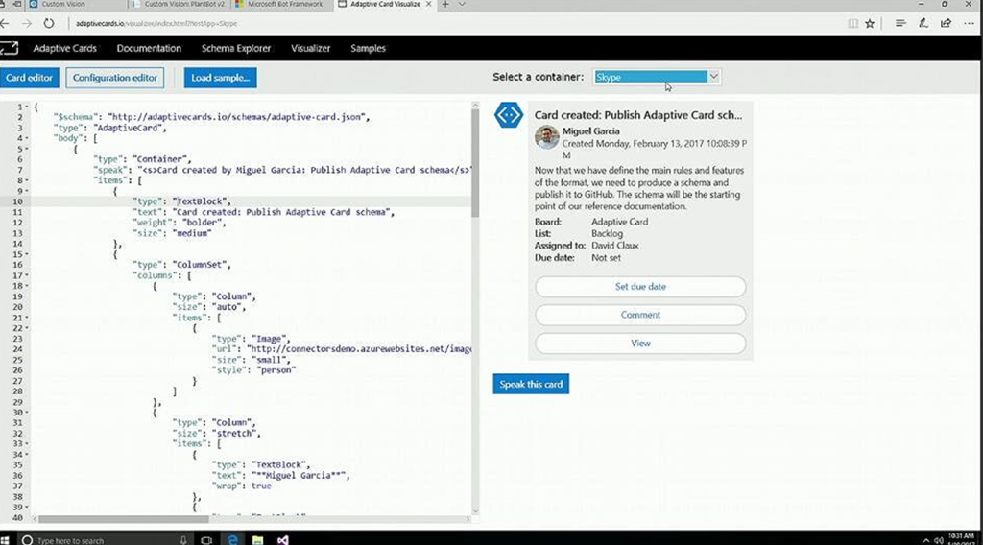The image size is (983, 545).
Task: Click the View action button
Action: pyautogui.click(x=640, y=343)
